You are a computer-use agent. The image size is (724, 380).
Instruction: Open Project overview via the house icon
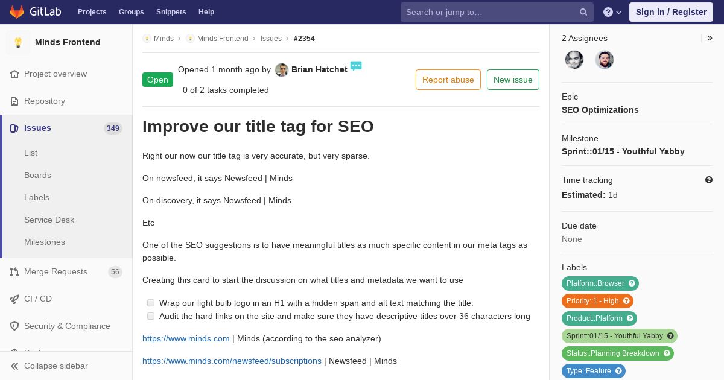click(14, 74)
